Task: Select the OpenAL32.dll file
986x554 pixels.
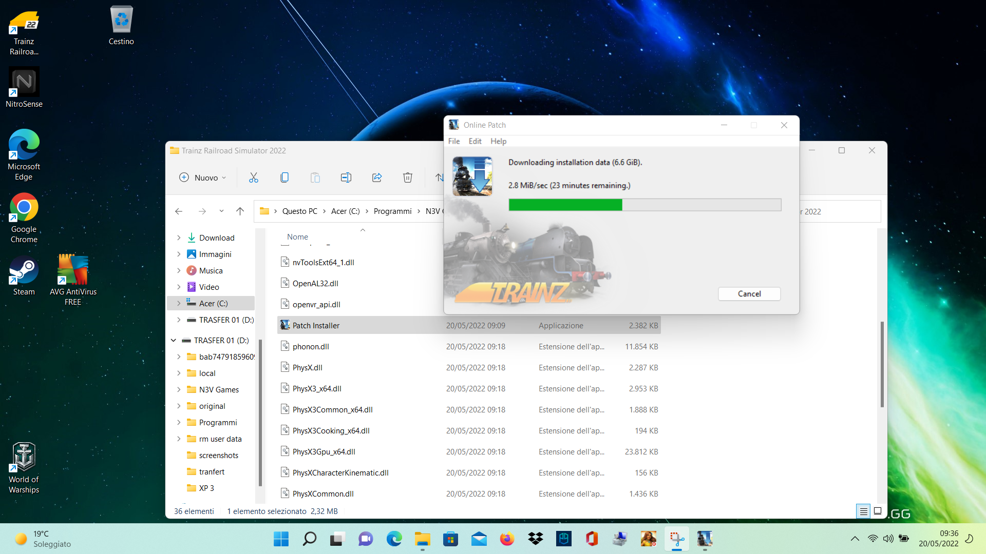Action: tap(315, 284)
